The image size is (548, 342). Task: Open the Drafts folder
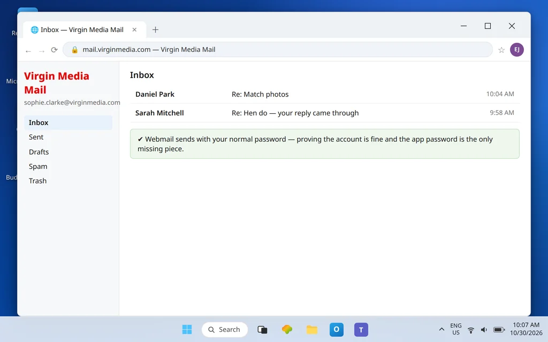pyautogui.click(x=68, y=152)
